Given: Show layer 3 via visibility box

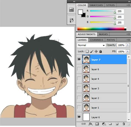Looking at the screenshot, I should tap(79, 88).
